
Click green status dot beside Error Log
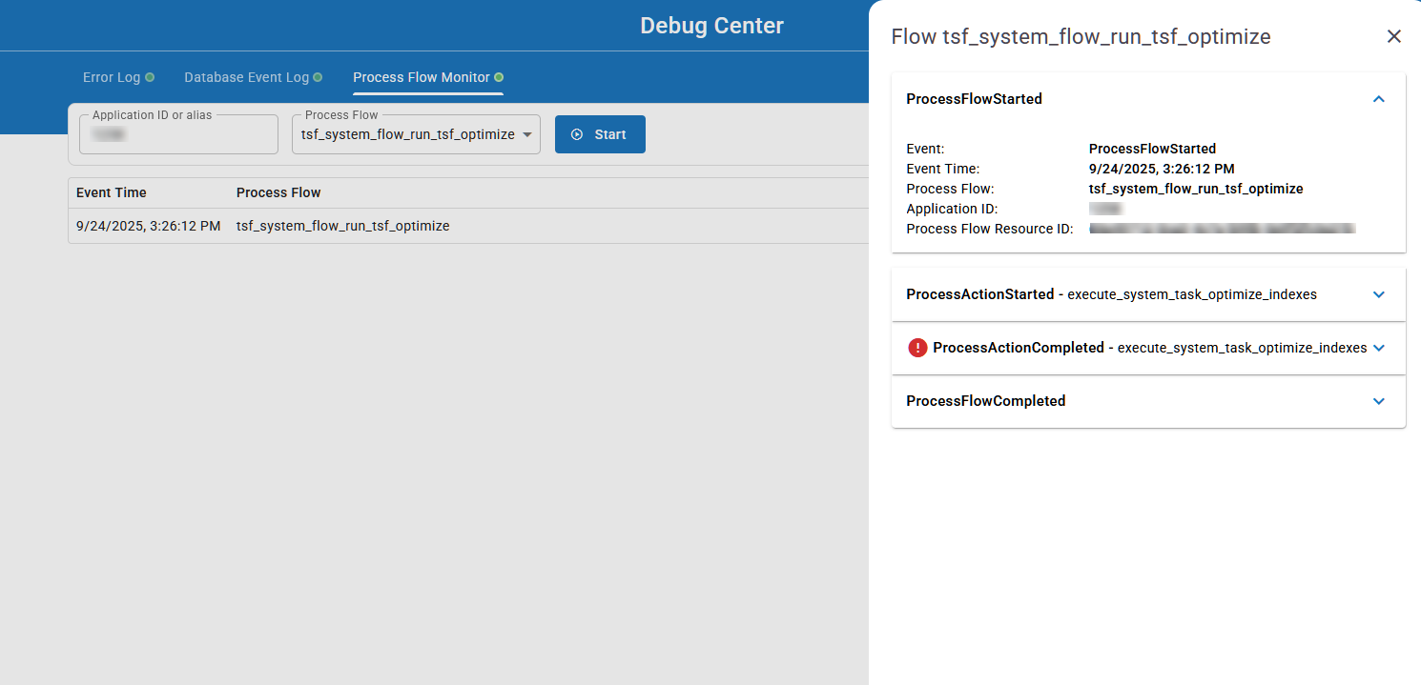(x=150, y=77)
